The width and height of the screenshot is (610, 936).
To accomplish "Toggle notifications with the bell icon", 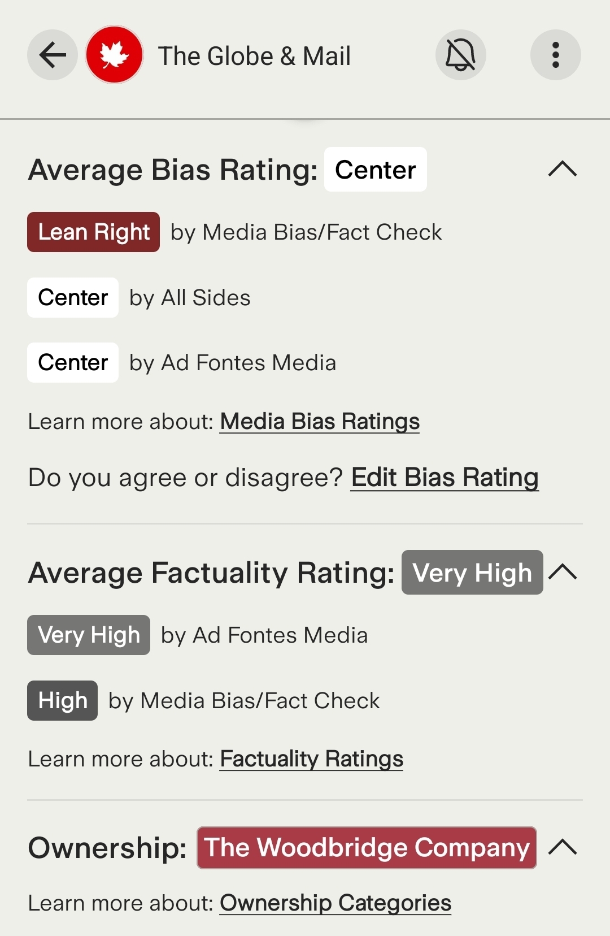I will coord(461,55).
